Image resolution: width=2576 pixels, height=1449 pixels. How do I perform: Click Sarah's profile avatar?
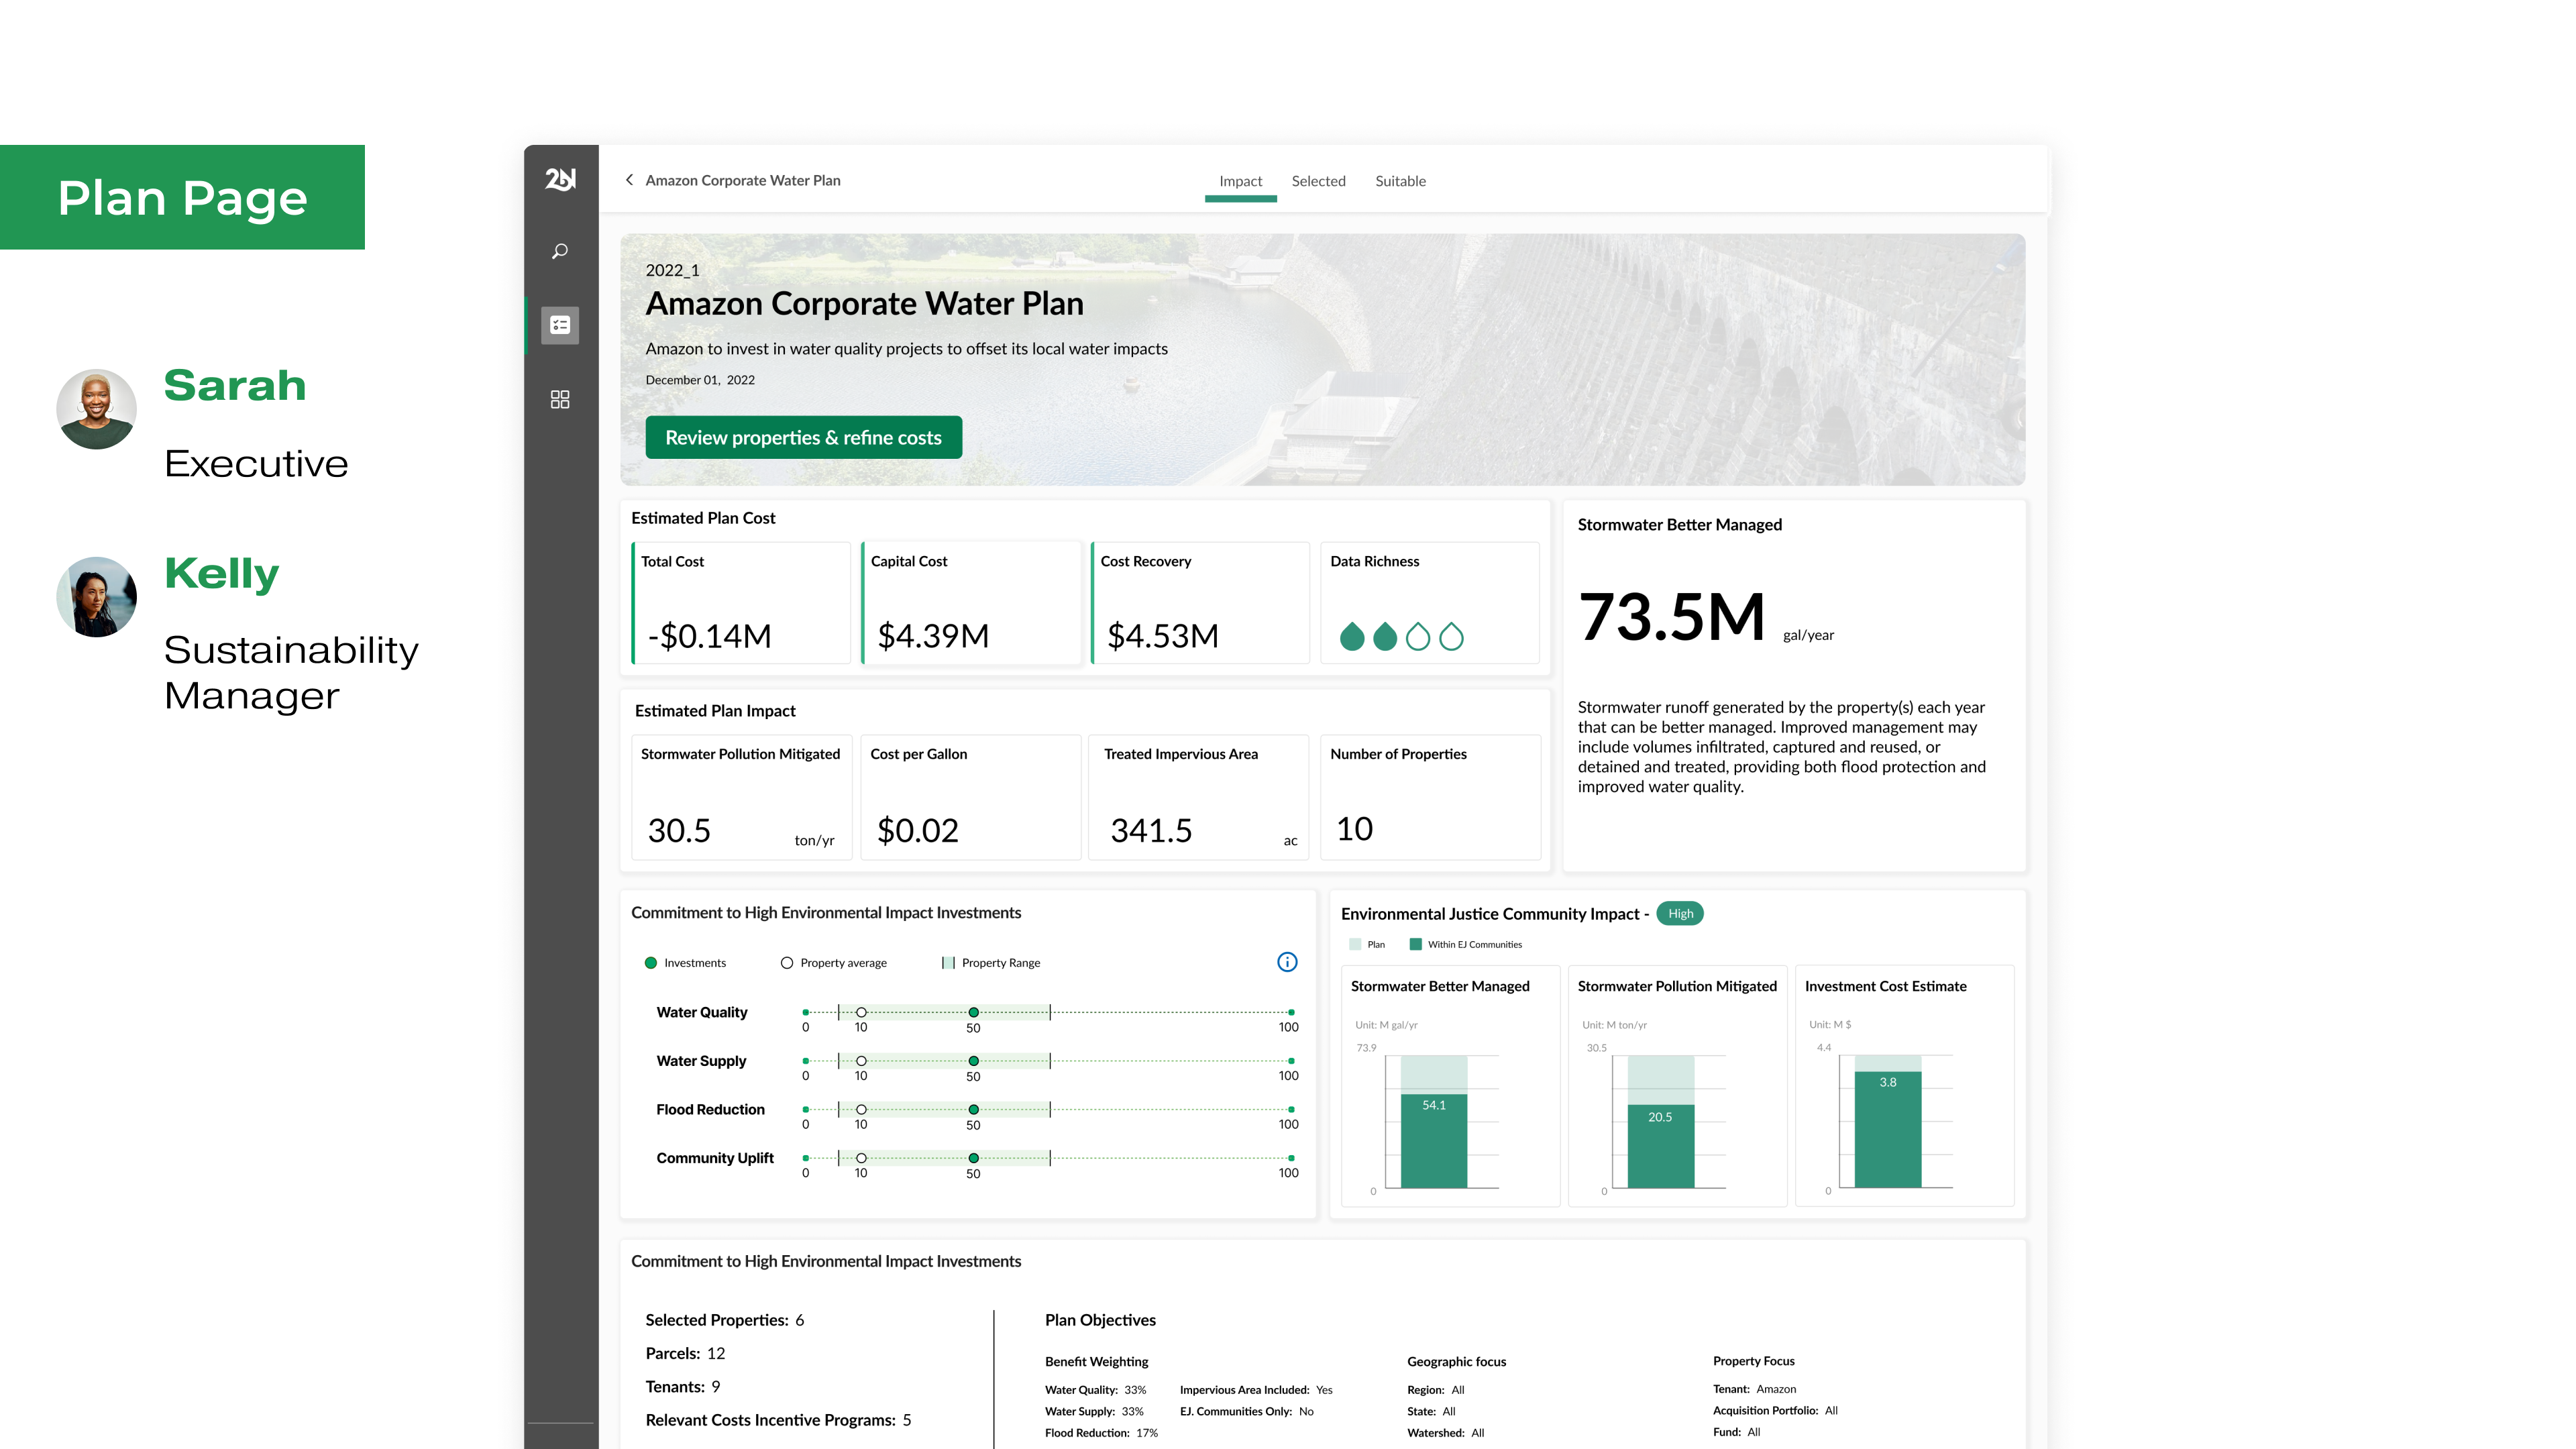(x=96, y=409)
